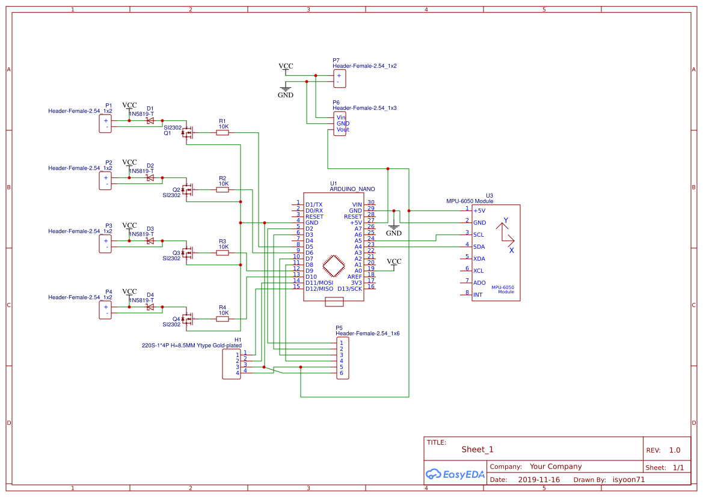Pick the P3 two-pin header symbol
The height and width of the screenshot is (497, 703).
(105, 244)
